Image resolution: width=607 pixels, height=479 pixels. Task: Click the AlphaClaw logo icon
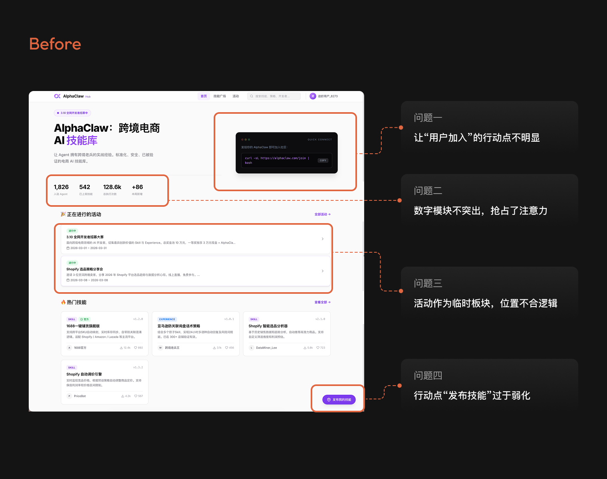pos(57,96)
